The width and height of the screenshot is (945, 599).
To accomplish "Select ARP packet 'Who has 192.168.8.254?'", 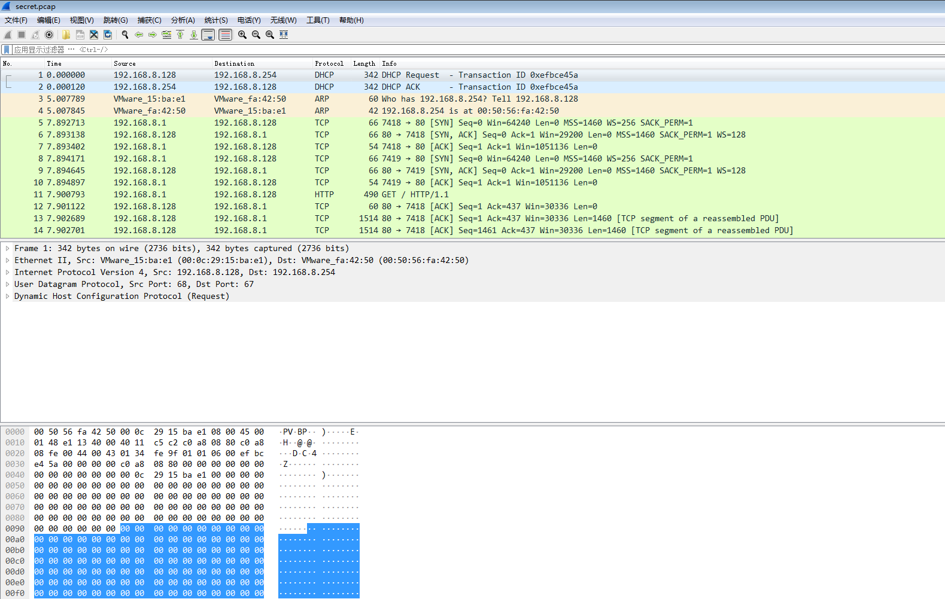I will 472,99.
